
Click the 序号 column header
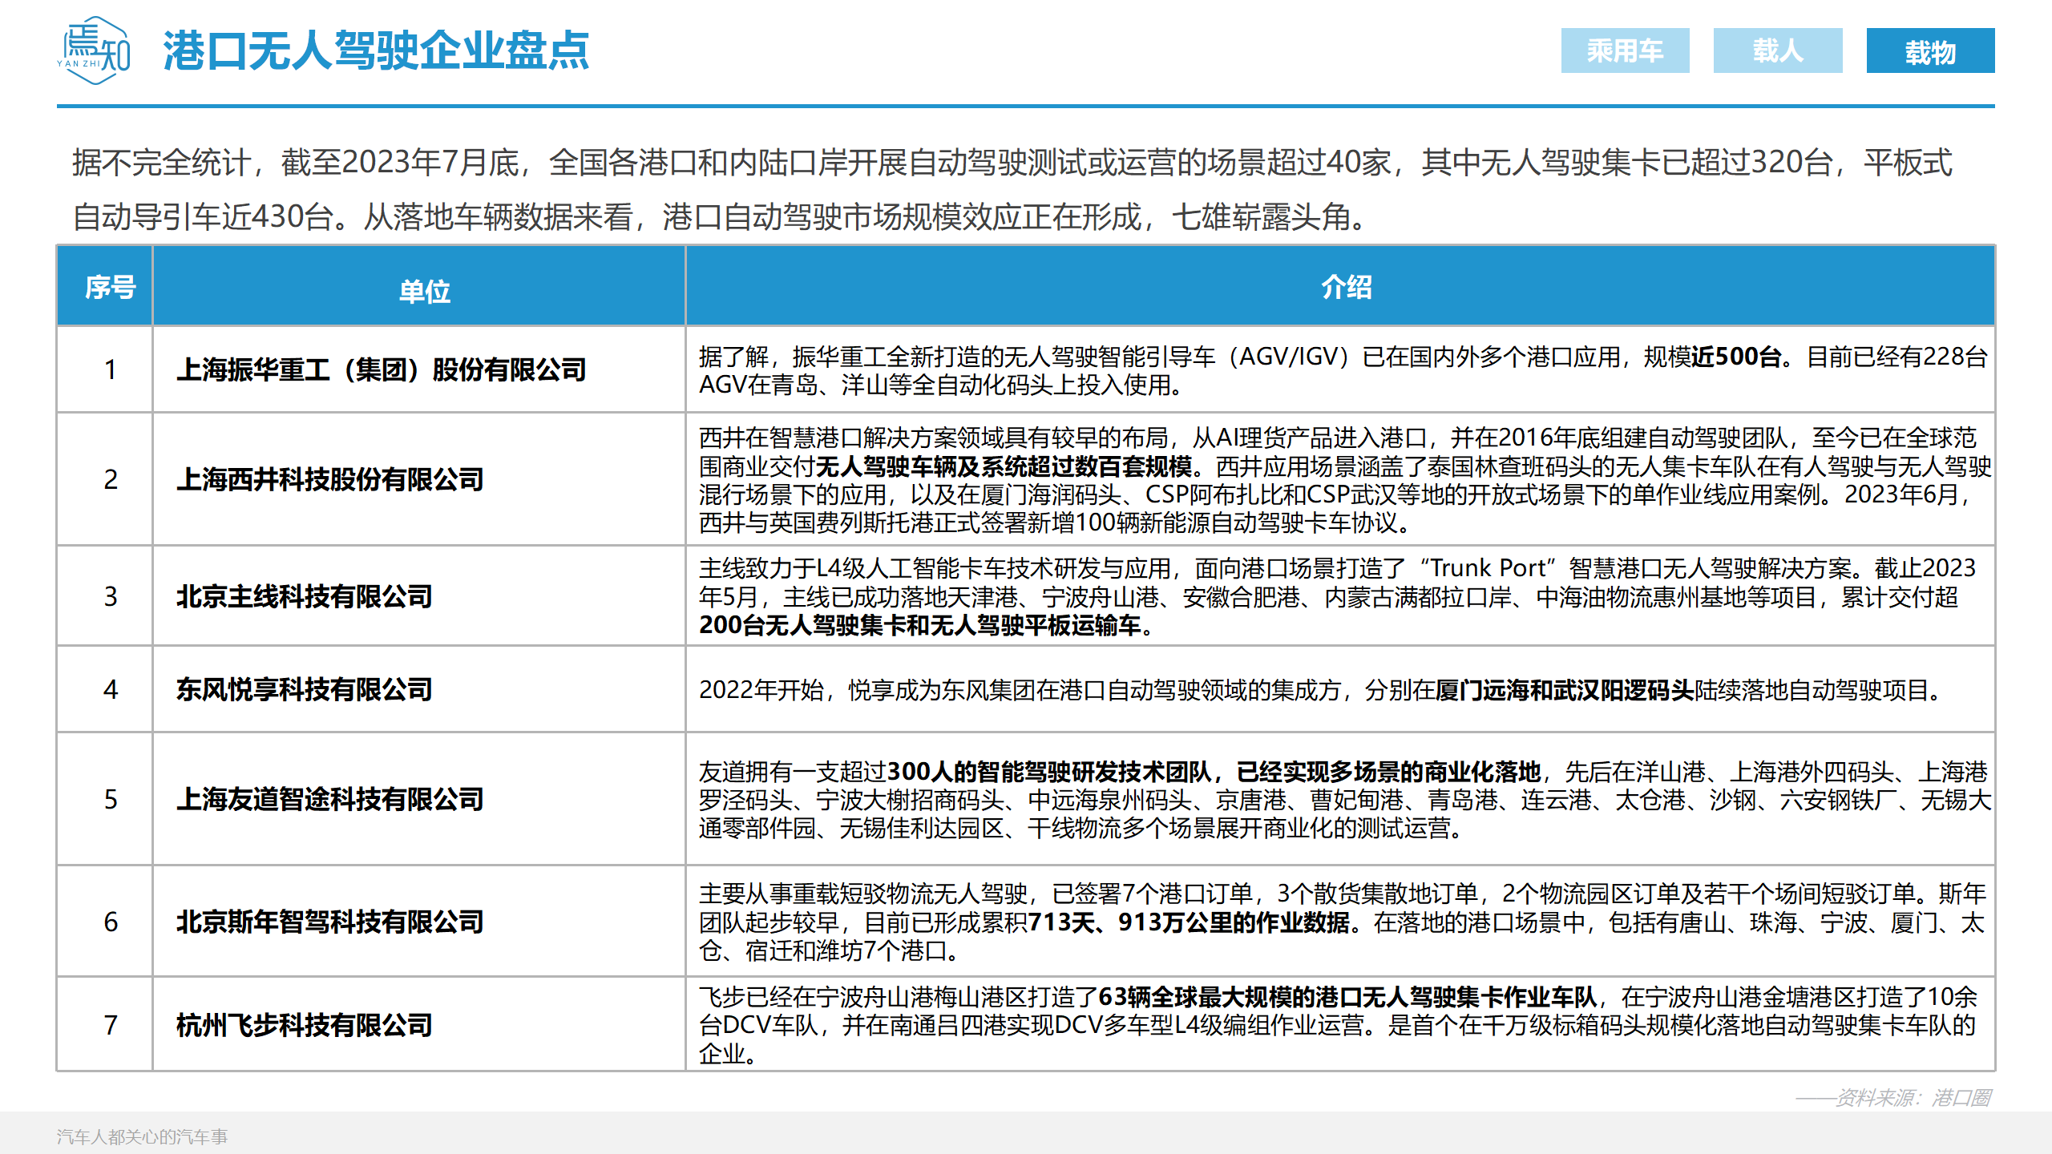click(x=105, y=286)
